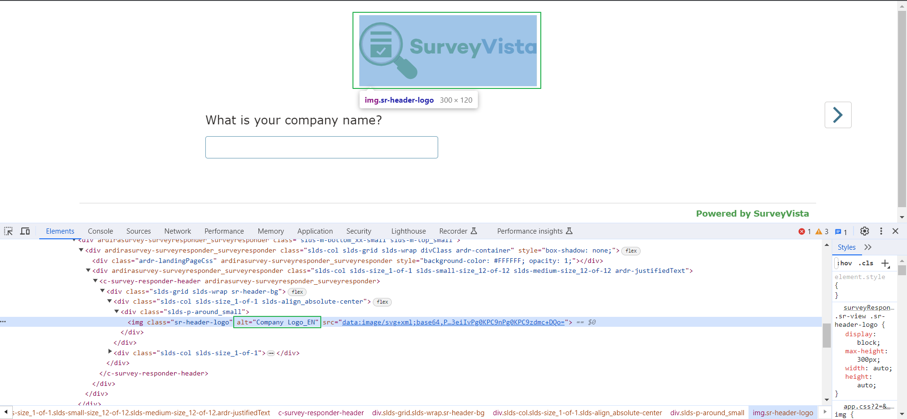Open the Performance insights tab
The width and height of the screenshot is (907, 419).
coord(535,231)
